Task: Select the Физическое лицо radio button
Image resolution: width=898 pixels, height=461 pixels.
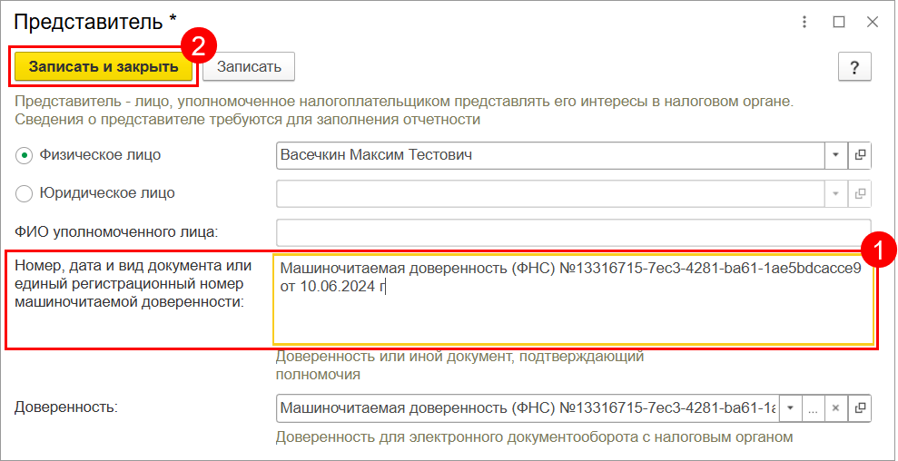Action: pyautogui.click(x=25, y=155)
